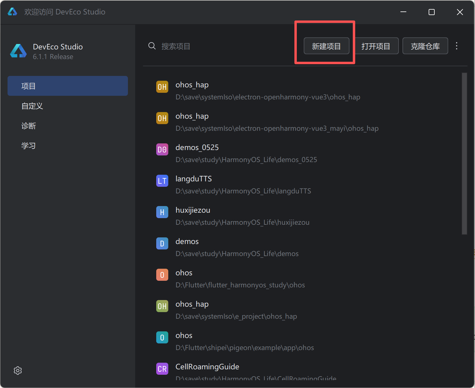Click the H icon for huxijiezou
Image resolution: width=475 pixels, height=388 pixels.
(x=162, y=212)
